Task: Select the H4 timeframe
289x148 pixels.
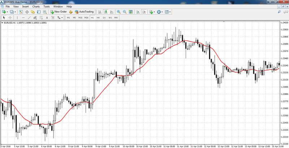Action: 98,18
